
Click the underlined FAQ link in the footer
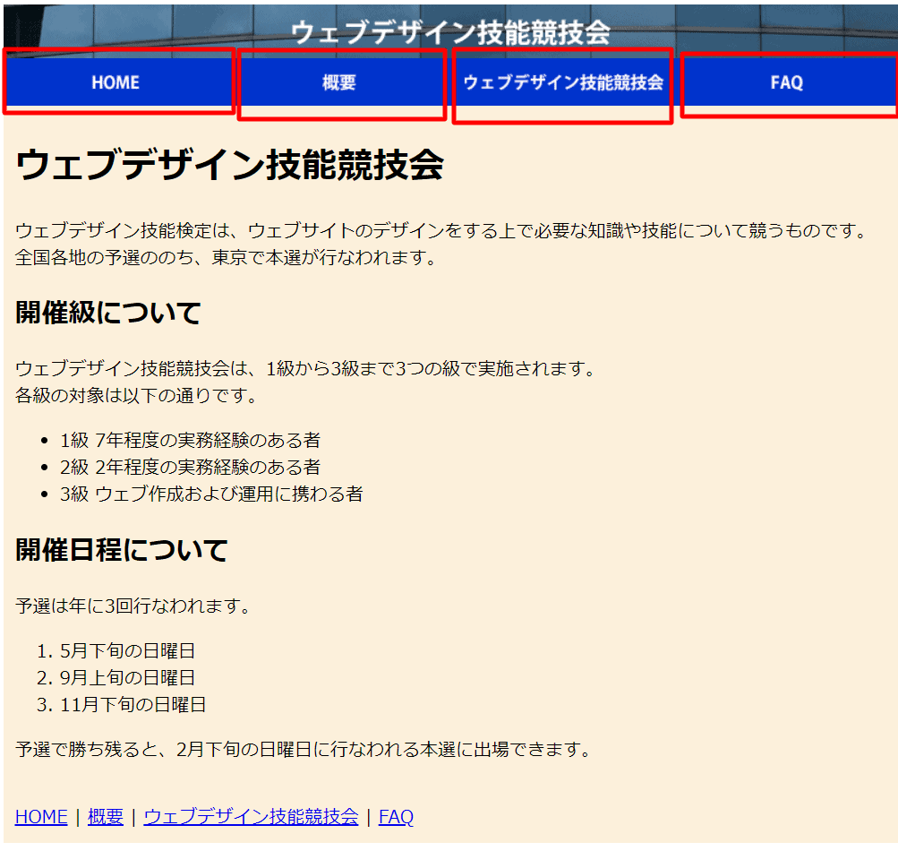click(x=396, y=816)
